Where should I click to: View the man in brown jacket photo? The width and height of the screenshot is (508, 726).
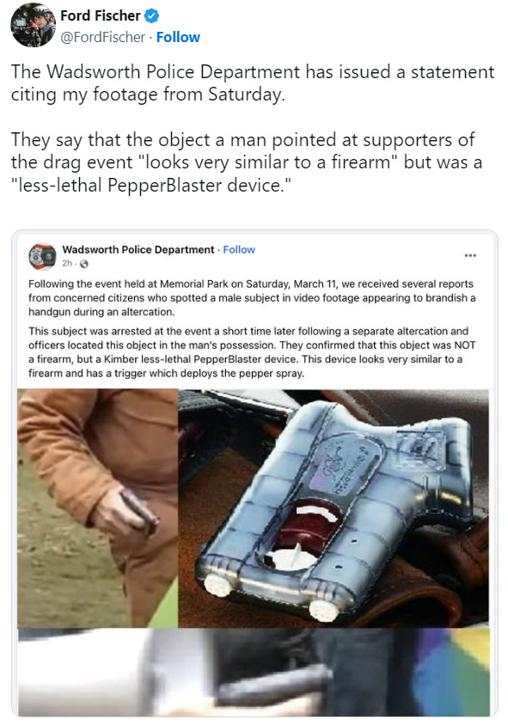98,508
